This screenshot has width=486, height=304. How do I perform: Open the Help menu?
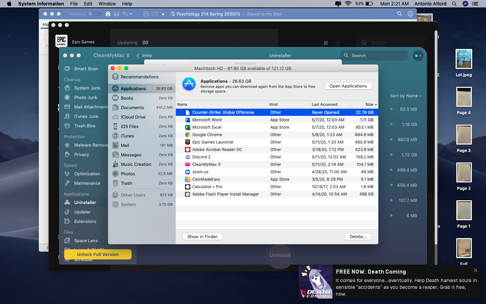click(x=127, y=4)
